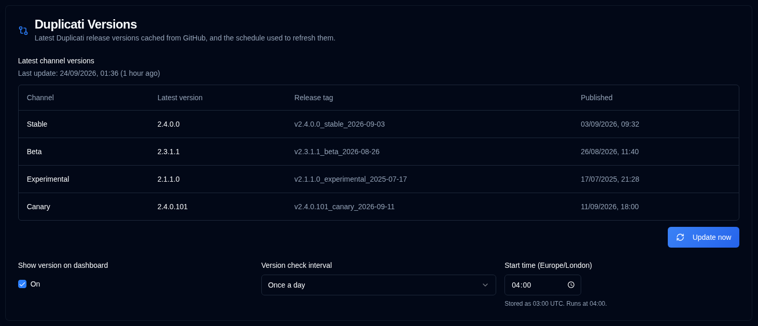Open the Version check interval dropdown
The height and width of the screenshot is (326, 758).
tap(378, 285)
